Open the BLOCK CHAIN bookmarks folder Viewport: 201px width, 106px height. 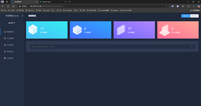pos(126,10)
